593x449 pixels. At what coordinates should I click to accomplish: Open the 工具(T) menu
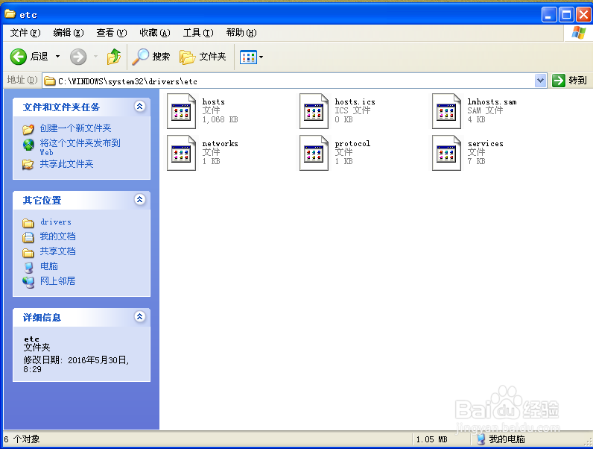coord(198,33)
